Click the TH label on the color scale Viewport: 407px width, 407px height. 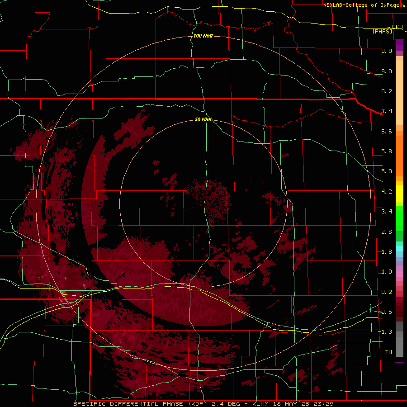[x=388, y=352]
